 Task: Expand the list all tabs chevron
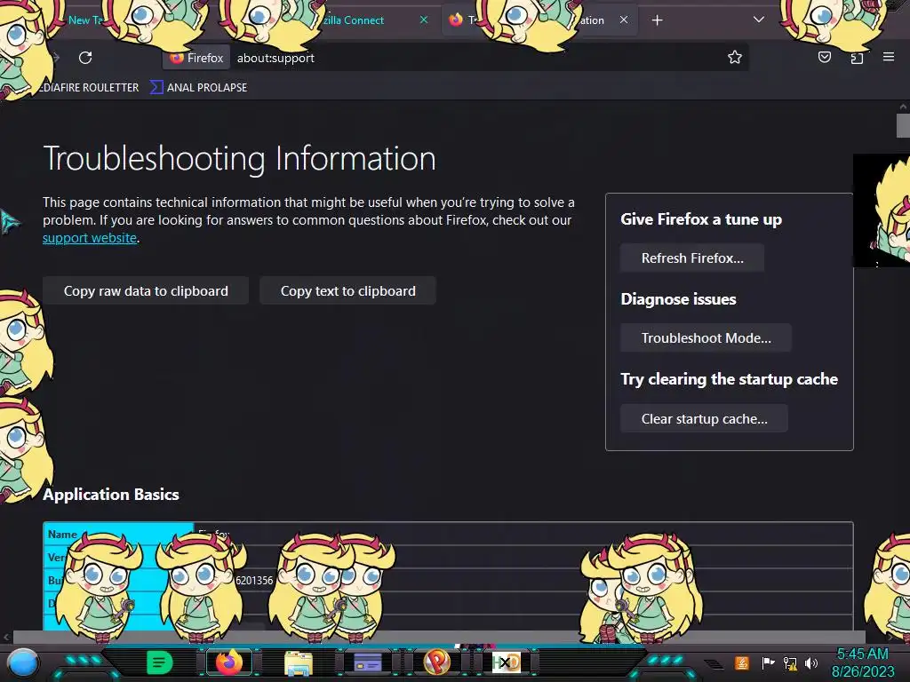758,20
